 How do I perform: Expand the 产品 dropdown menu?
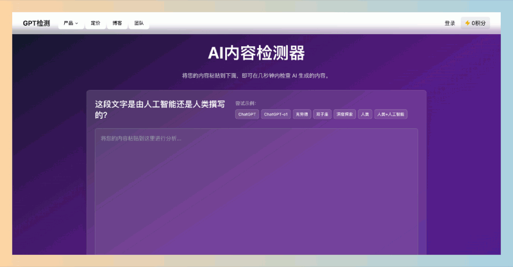71,23
